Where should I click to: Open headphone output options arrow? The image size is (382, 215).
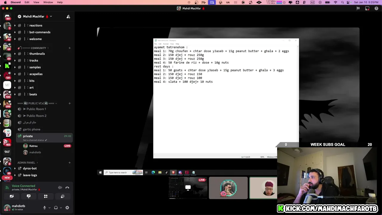(61, 208)
